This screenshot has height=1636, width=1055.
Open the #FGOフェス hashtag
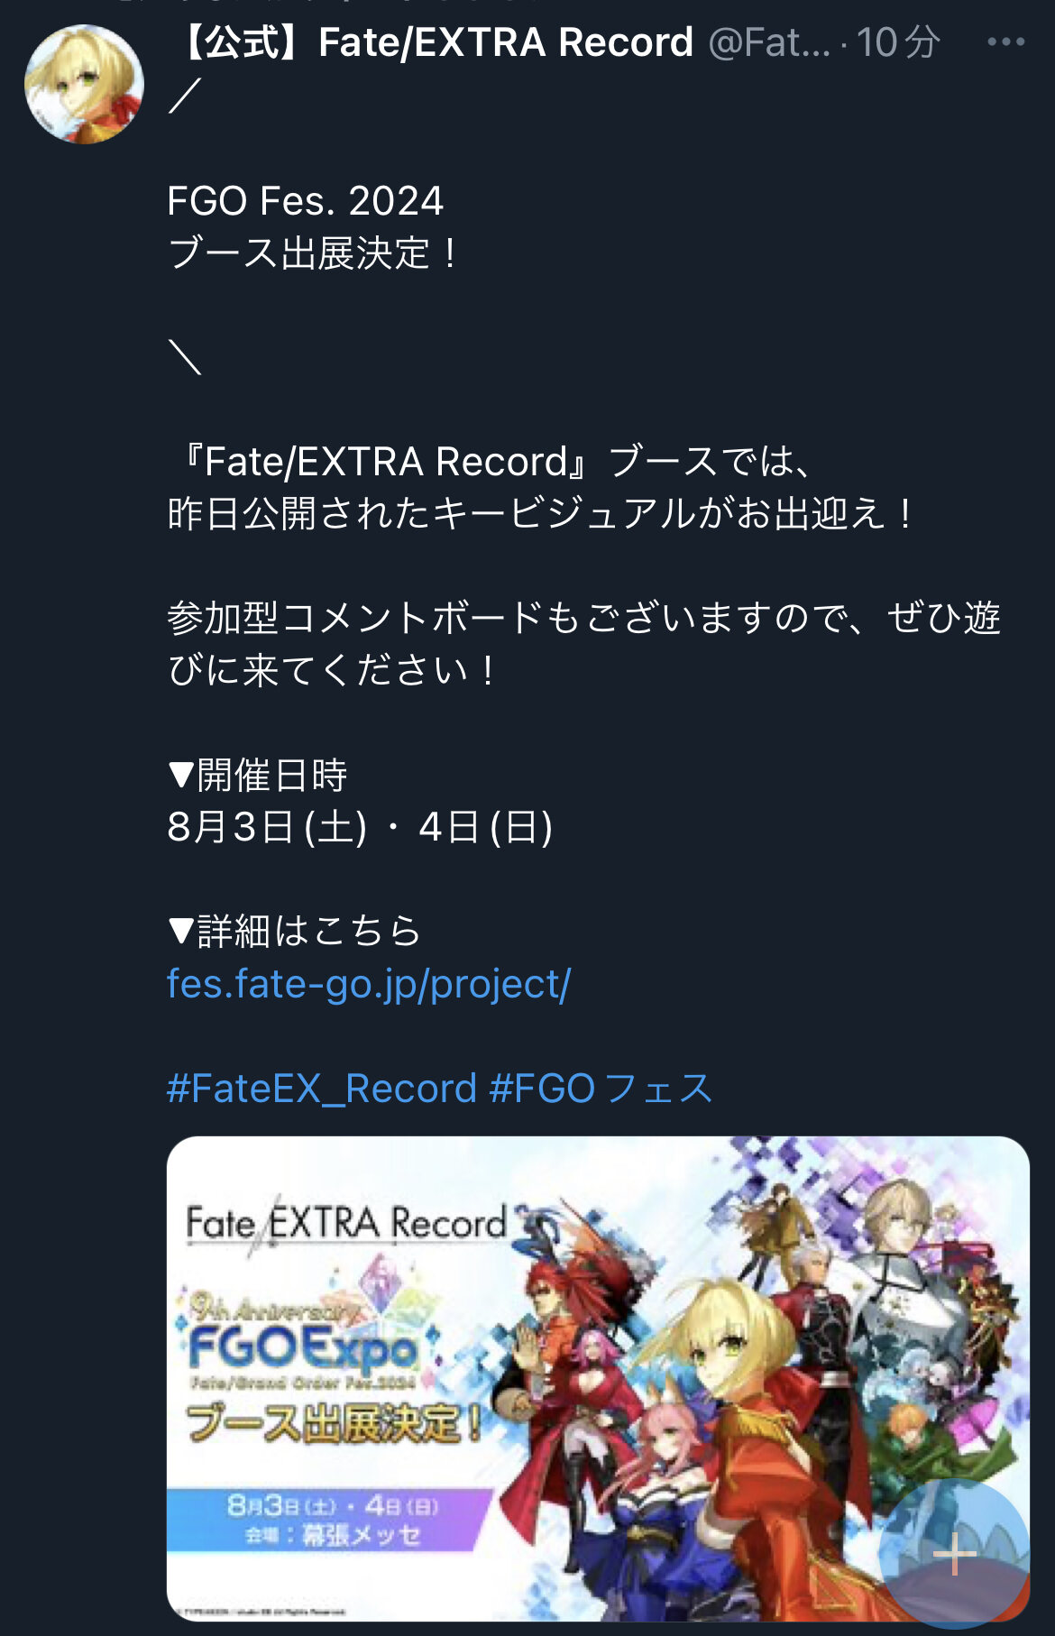601,1089
